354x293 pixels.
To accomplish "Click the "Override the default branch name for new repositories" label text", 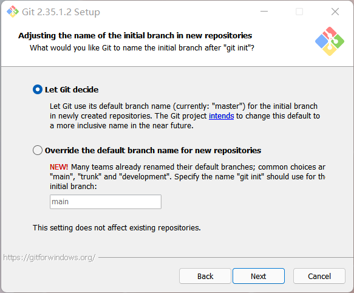I will tap(153, 150).
